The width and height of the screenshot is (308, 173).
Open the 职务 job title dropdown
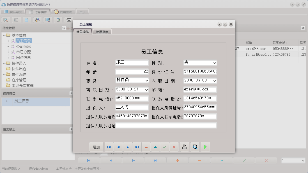point(146,80)
